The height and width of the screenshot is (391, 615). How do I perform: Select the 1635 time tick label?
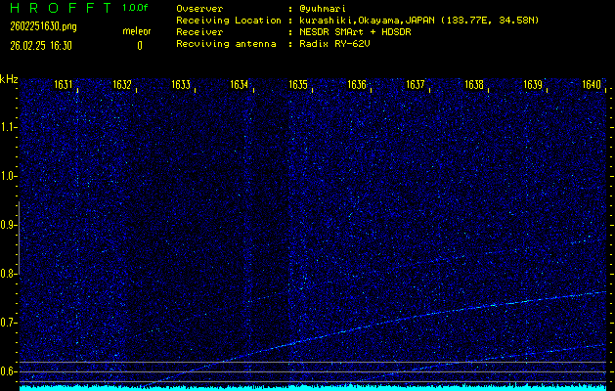pos(298,85)
